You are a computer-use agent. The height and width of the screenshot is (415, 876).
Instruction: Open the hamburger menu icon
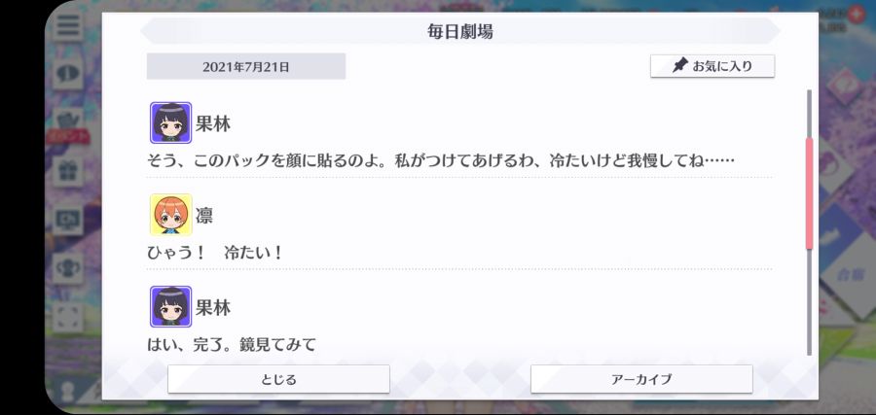point(67,25)
